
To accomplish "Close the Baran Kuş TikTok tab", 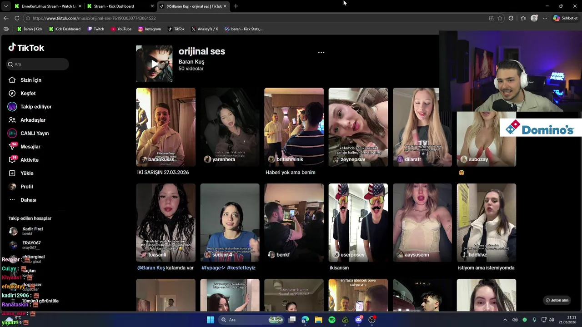I will point(225,6).
